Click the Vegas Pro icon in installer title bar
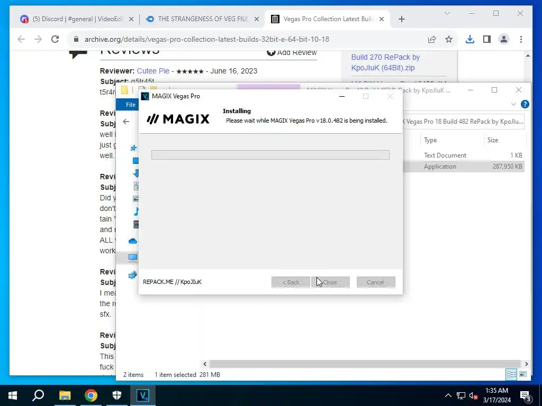This screenshot has width=542, height=406. (145, 96)
